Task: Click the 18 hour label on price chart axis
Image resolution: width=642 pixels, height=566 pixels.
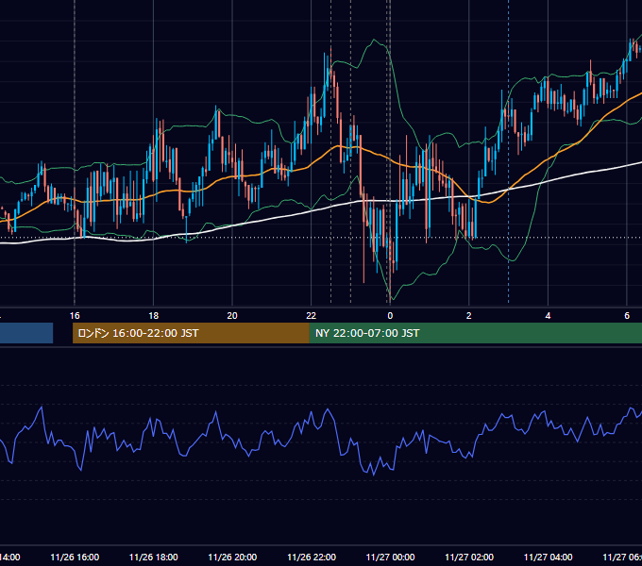Action: [x=154, y=316]
